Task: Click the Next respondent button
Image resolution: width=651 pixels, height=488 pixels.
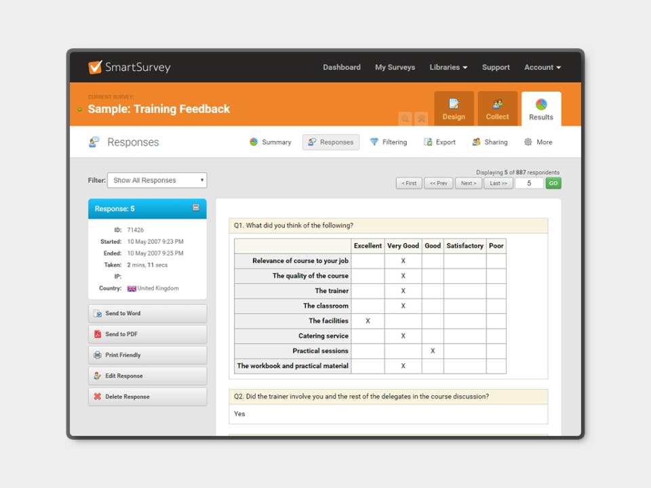Action: (468, 183)
